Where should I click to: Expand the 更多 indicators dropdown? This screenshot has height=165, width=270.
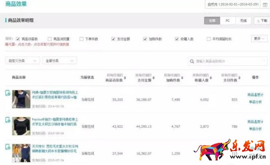click(x=259, y=39)
